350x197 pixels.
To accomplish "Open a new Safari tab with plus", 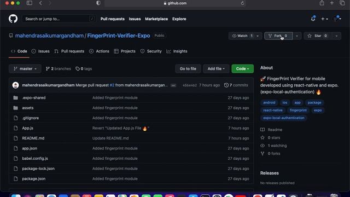I will point(332,3).
